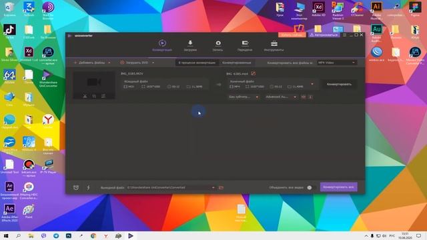This screenshot has width=427, height=240.
Task: Open the Toolbox (Инструменты) section
Action: pyautogui.click(x=274, y=45)
